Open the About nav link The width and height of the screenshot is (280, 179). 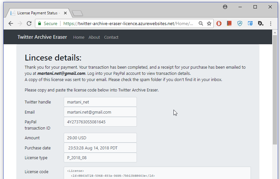[x=94, y=37]
